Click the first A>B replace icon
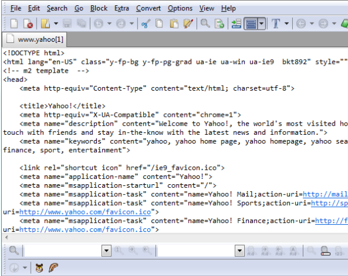The width and height of the screenshot is (348, 276). tap(251, 251)
